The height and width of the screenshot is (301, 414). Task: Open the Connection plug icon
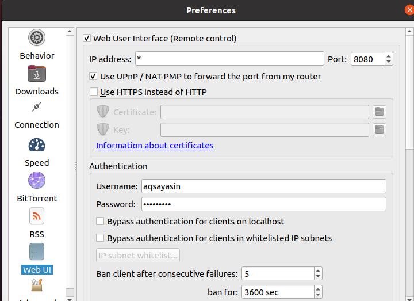[x=37, y=108]
